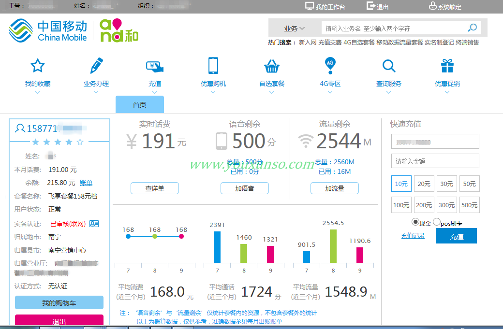503x329 pixels.
Task: Click the blue 充值 submit button
Action: click(x=457, y=236)
